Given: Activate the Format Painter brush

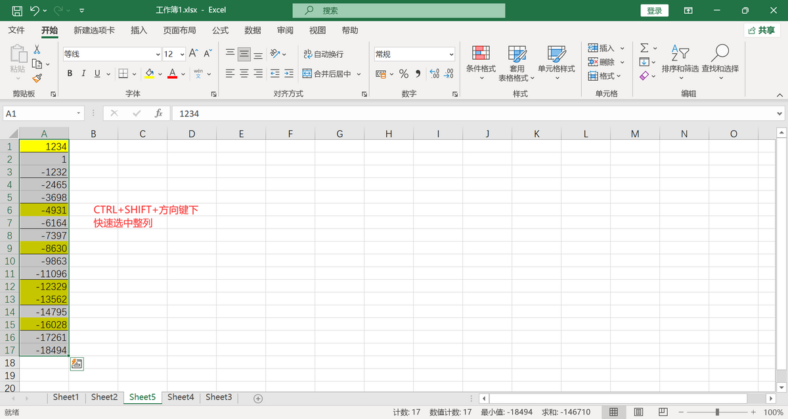Looking at the screenshot, I should (37, 78).
